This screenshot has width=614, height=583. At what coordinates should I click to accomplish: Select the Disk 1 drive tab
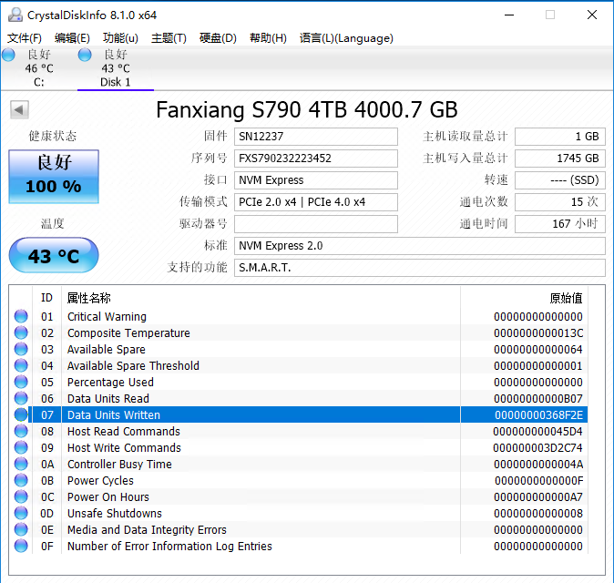click(x=116, y=68)
